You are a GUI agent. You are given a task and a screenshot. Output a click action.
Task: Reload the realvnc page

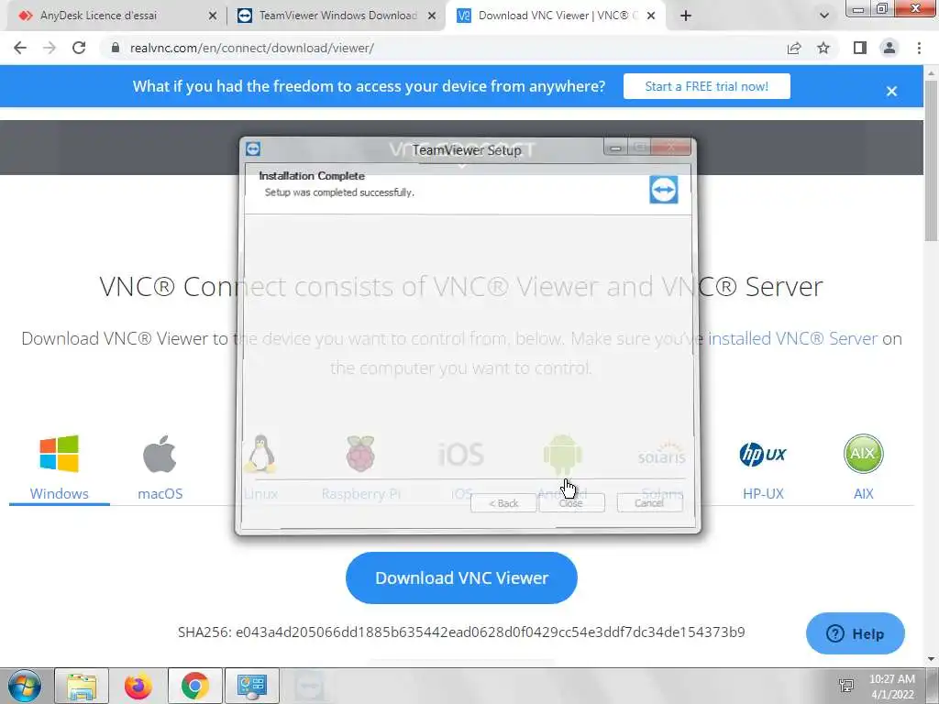coord(79,48)
